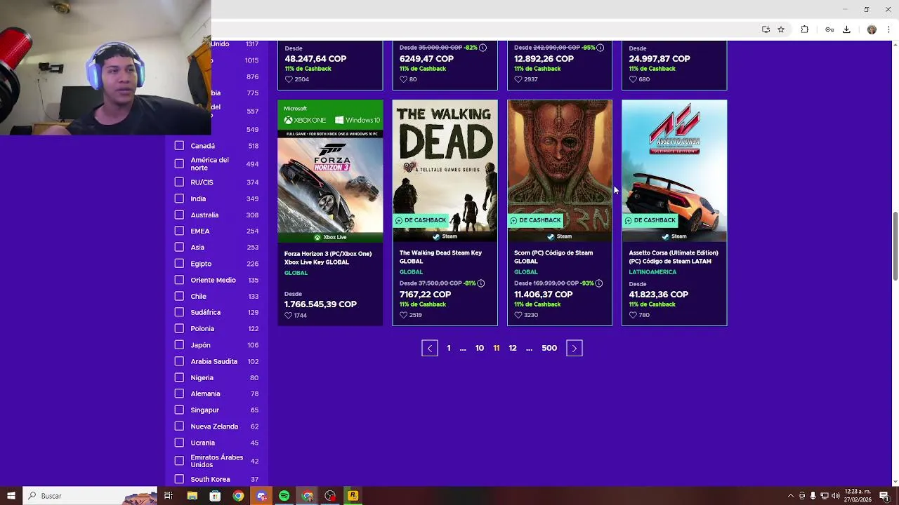
Task: Click the price 41.823,36 COP
Action: coord(658,295)
